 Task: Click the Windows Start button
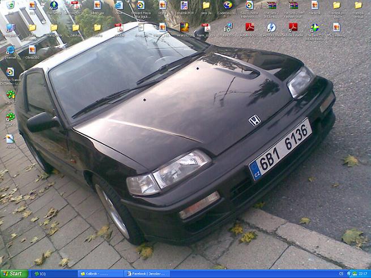click(x=14, y=273)
